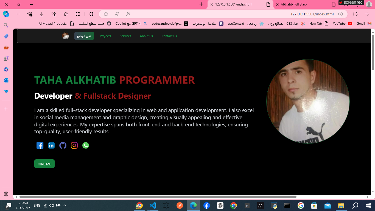Open browser extensions puzzle icon
The image size is (375, 211).
coord(91,14)
